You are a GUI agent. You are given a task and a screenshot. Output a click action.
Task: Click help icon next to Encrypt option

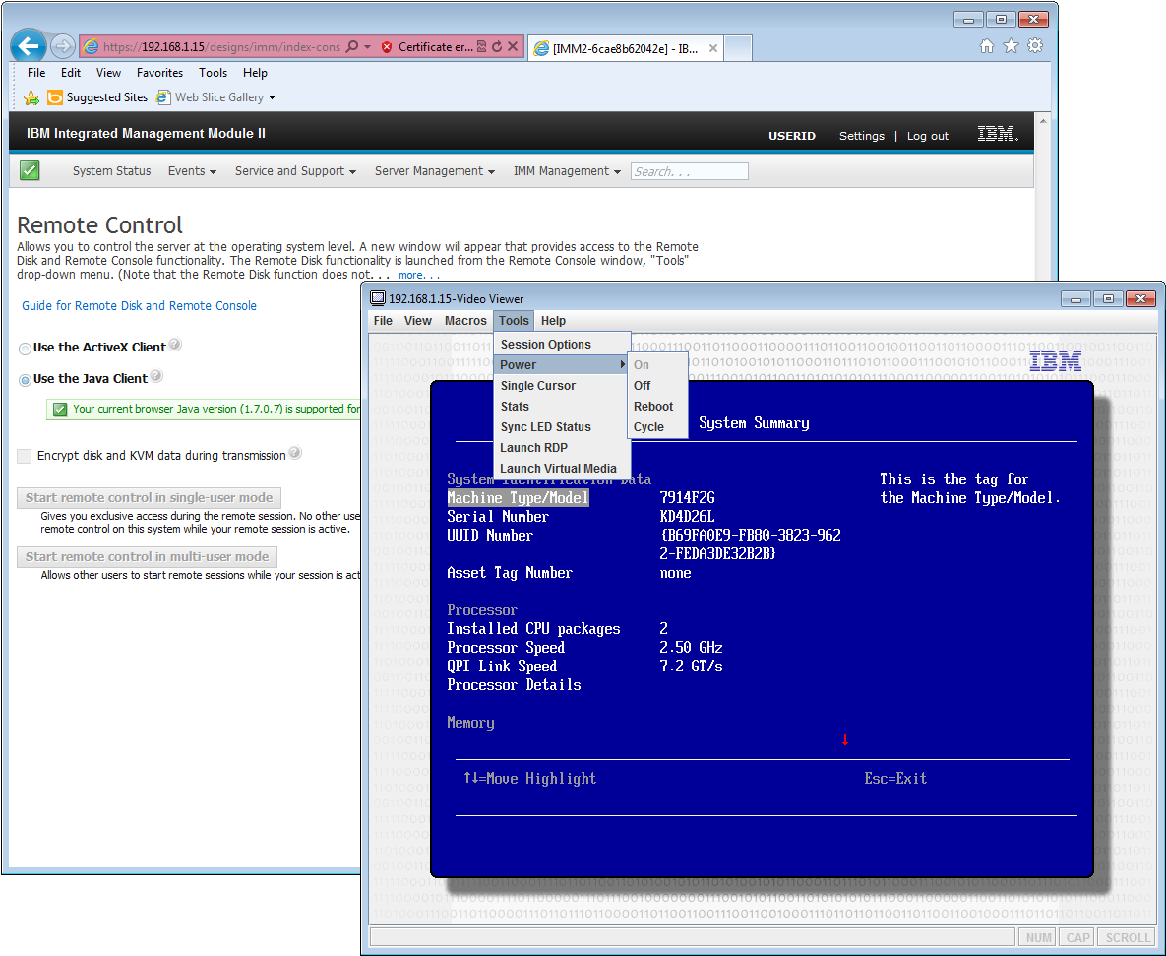click(x=295, y=452)
